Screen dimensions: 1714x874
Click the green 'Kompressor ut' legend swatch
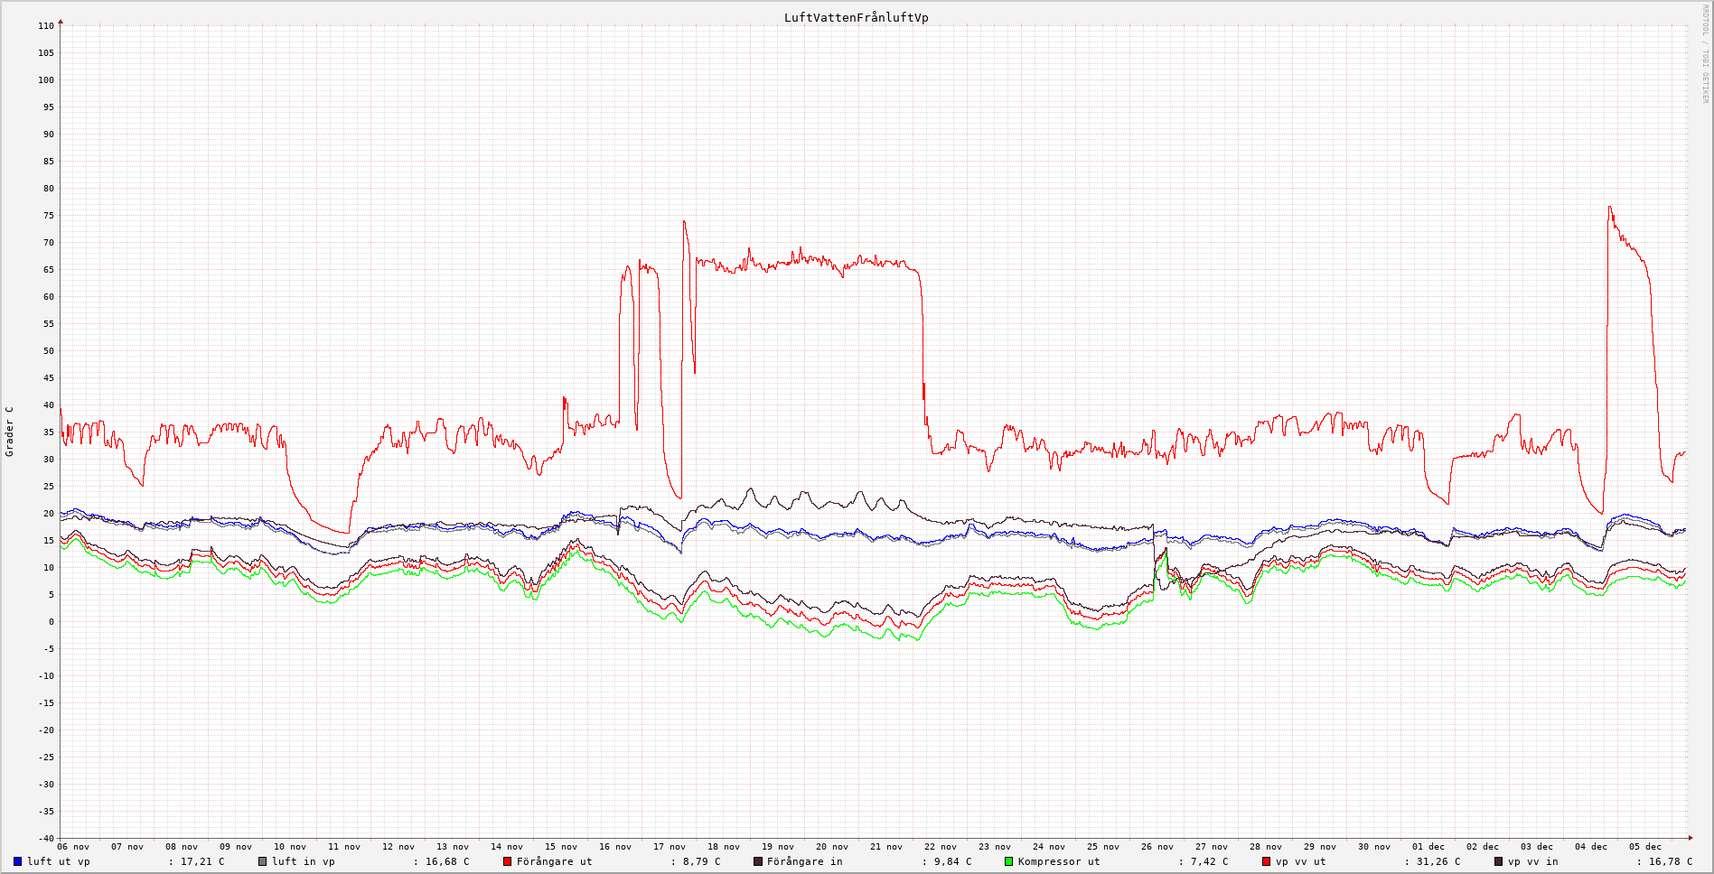click(x=1009, y=861)
